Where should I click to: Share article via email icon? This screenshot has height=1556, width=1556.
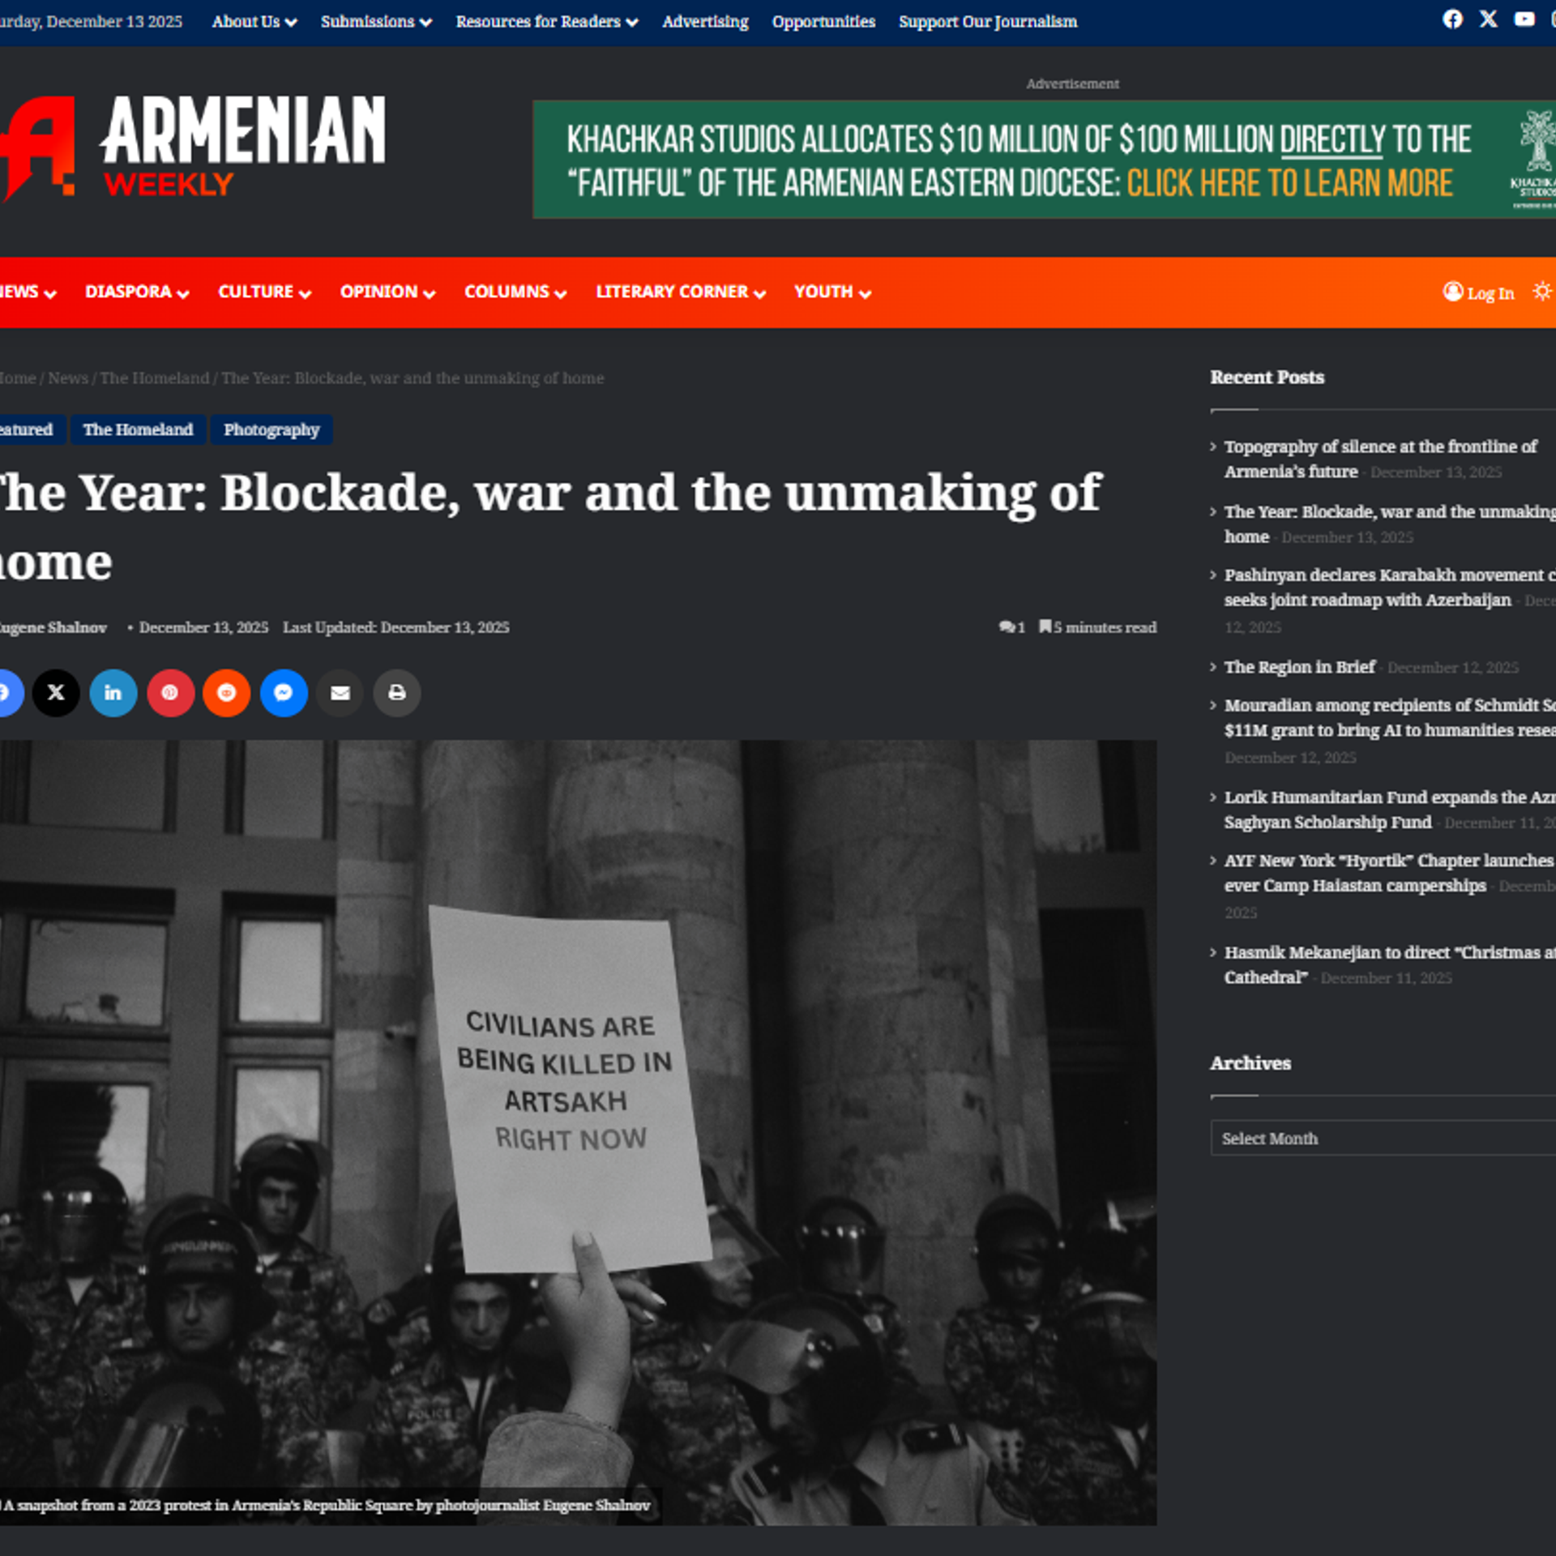[x=340, y=693]
